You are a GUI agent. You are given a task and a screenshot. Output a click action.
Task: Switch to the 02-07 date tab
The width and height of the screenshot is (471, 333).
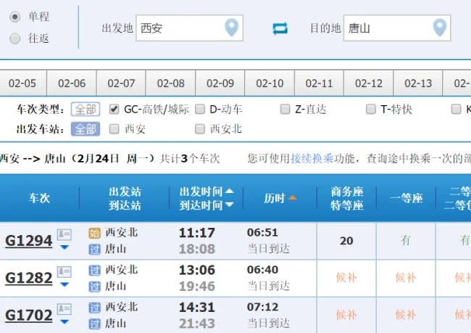pos(121,83)
